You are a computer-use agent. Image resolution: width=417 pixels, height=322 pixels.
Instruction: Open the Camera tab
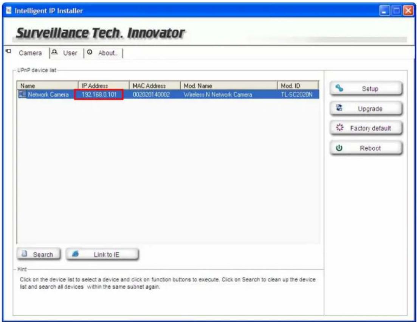pos(30,53)
